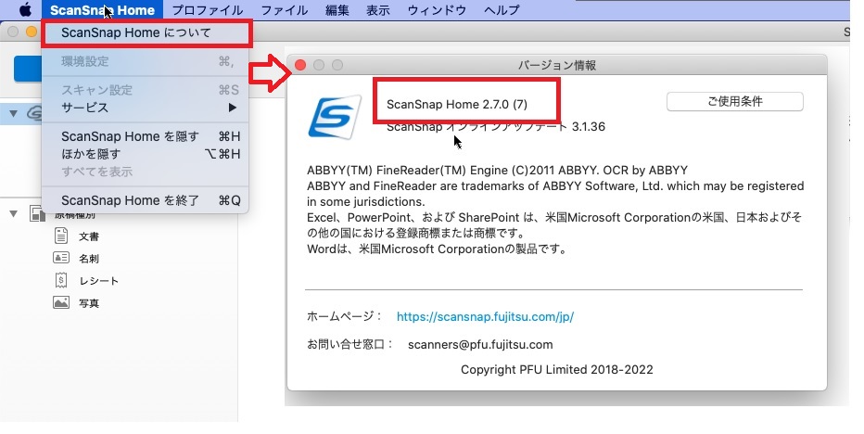Open the ScanSnap Home menu bar item

coord(102,10)
